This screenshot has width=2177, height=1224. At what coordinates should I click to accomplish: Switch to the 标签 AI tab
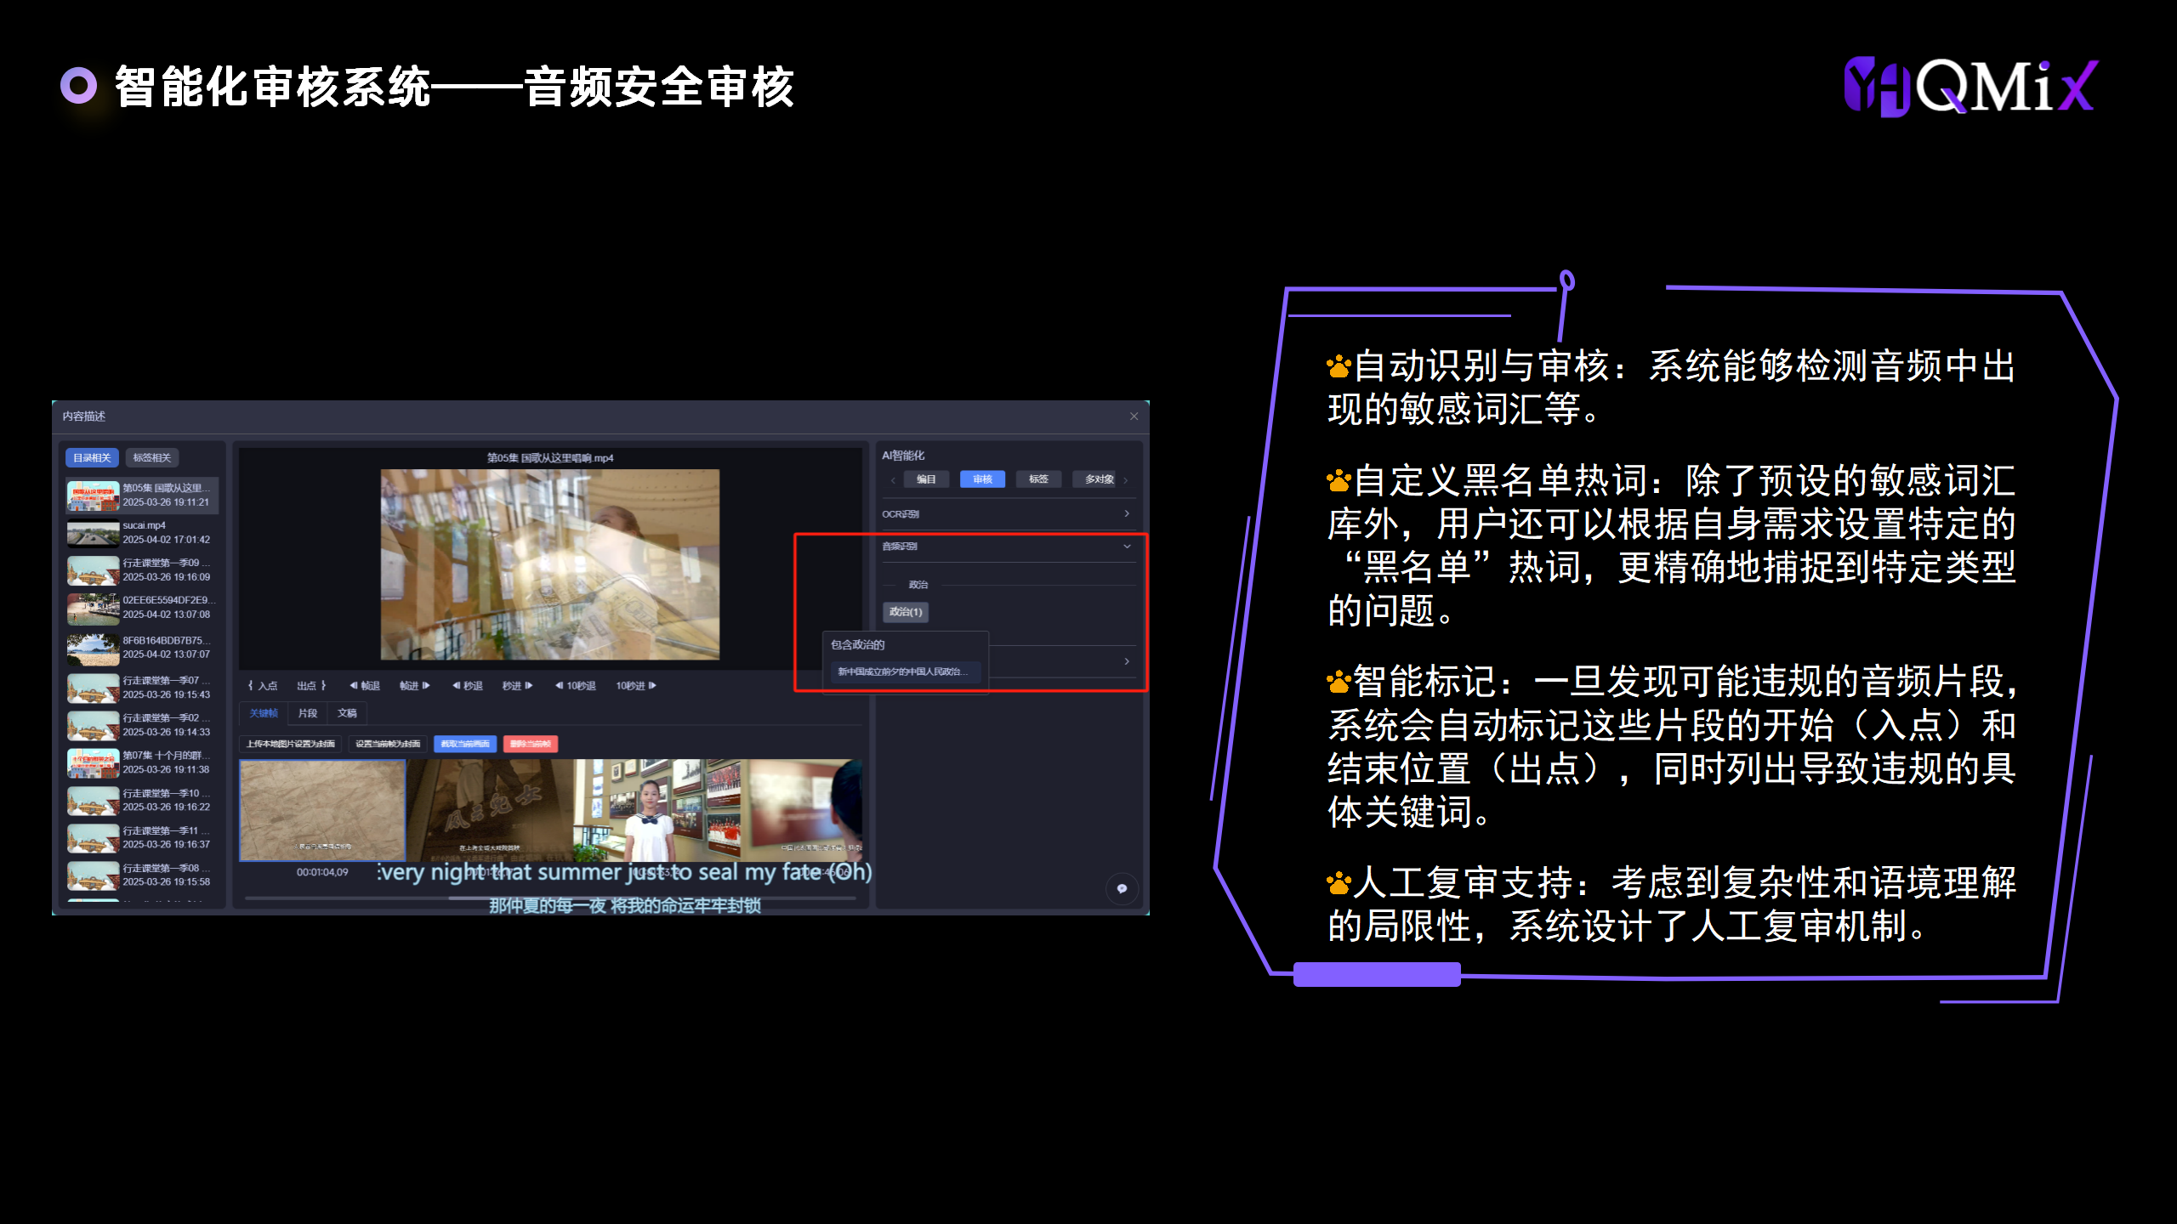click(1038, 479)
